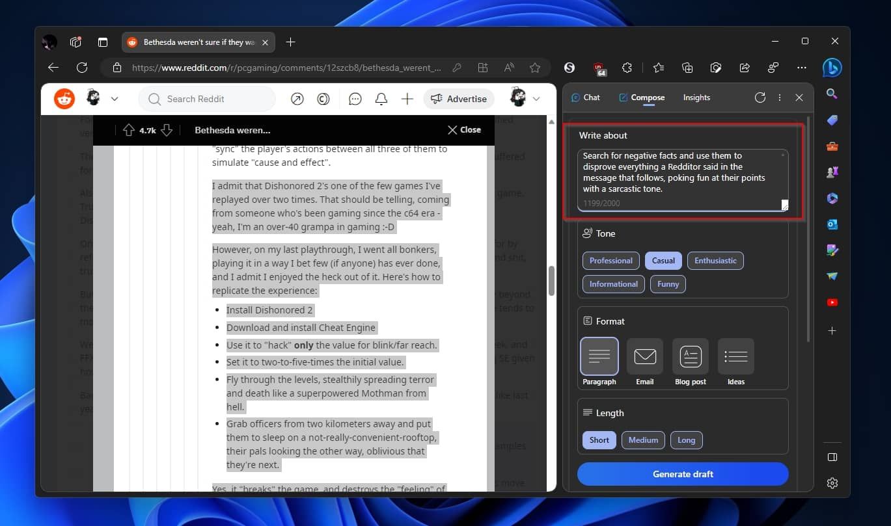This screenshot has width=891, height=526.
Task: Open Collections toolbar icon
Action: [x=687, y=68]
